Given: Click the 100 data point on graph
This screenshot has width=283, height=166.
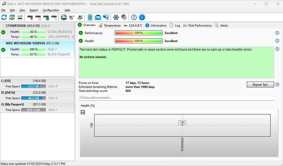Looking at the screenshot, I should (182, 125).
